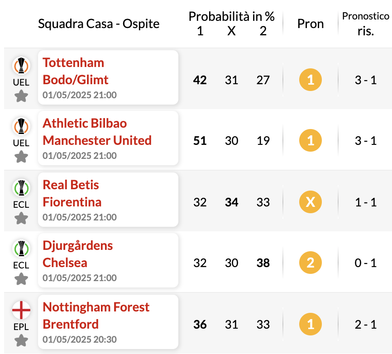Open the Real Betis Fiorentina match details
392x354 pixels.
tap(108, 200)
